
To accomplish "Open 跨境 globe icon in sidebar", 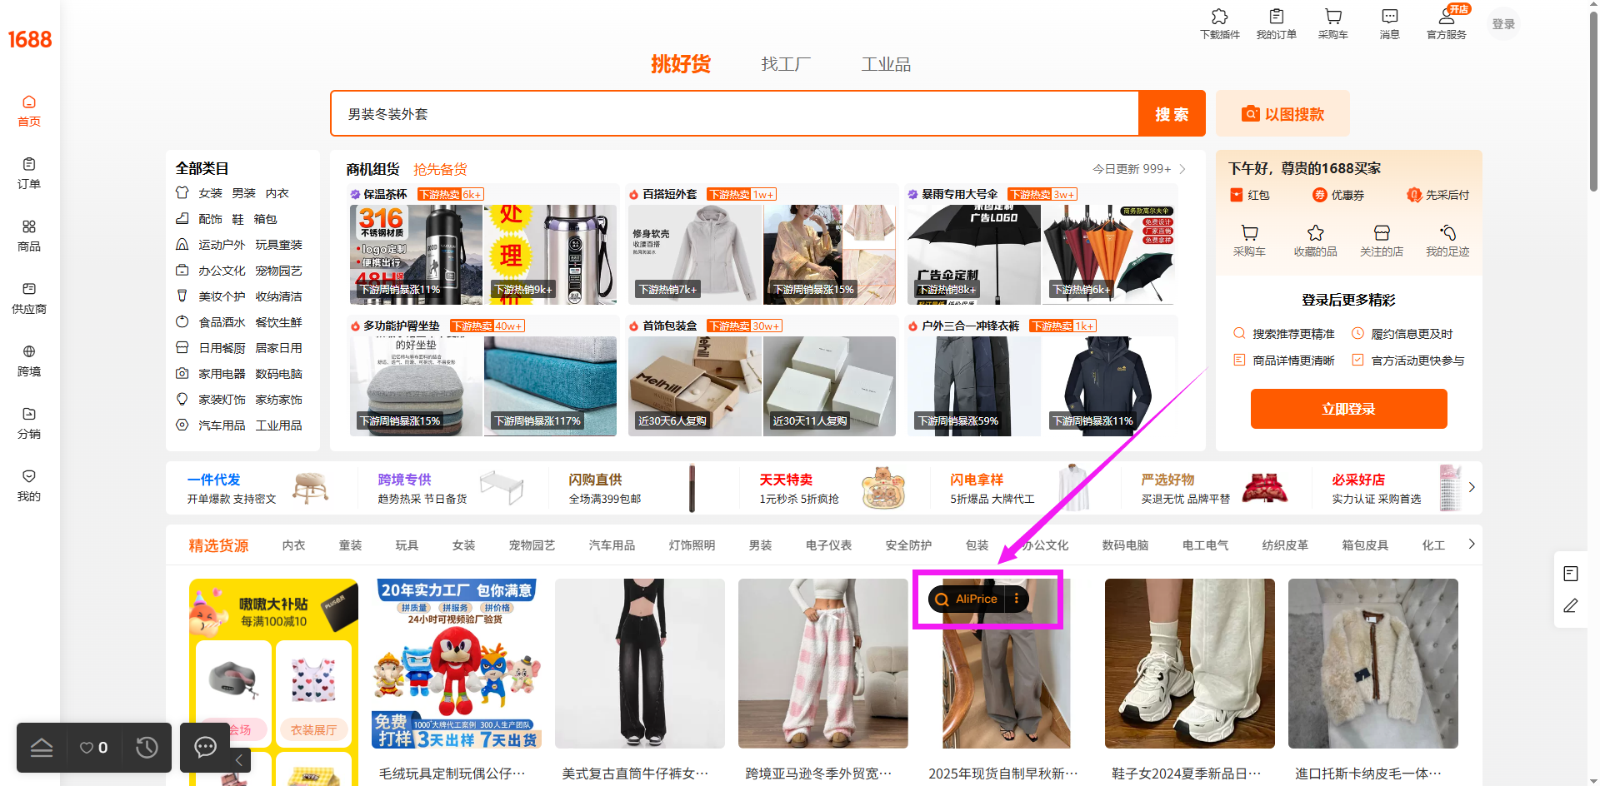I will click(x=29, y=361).
